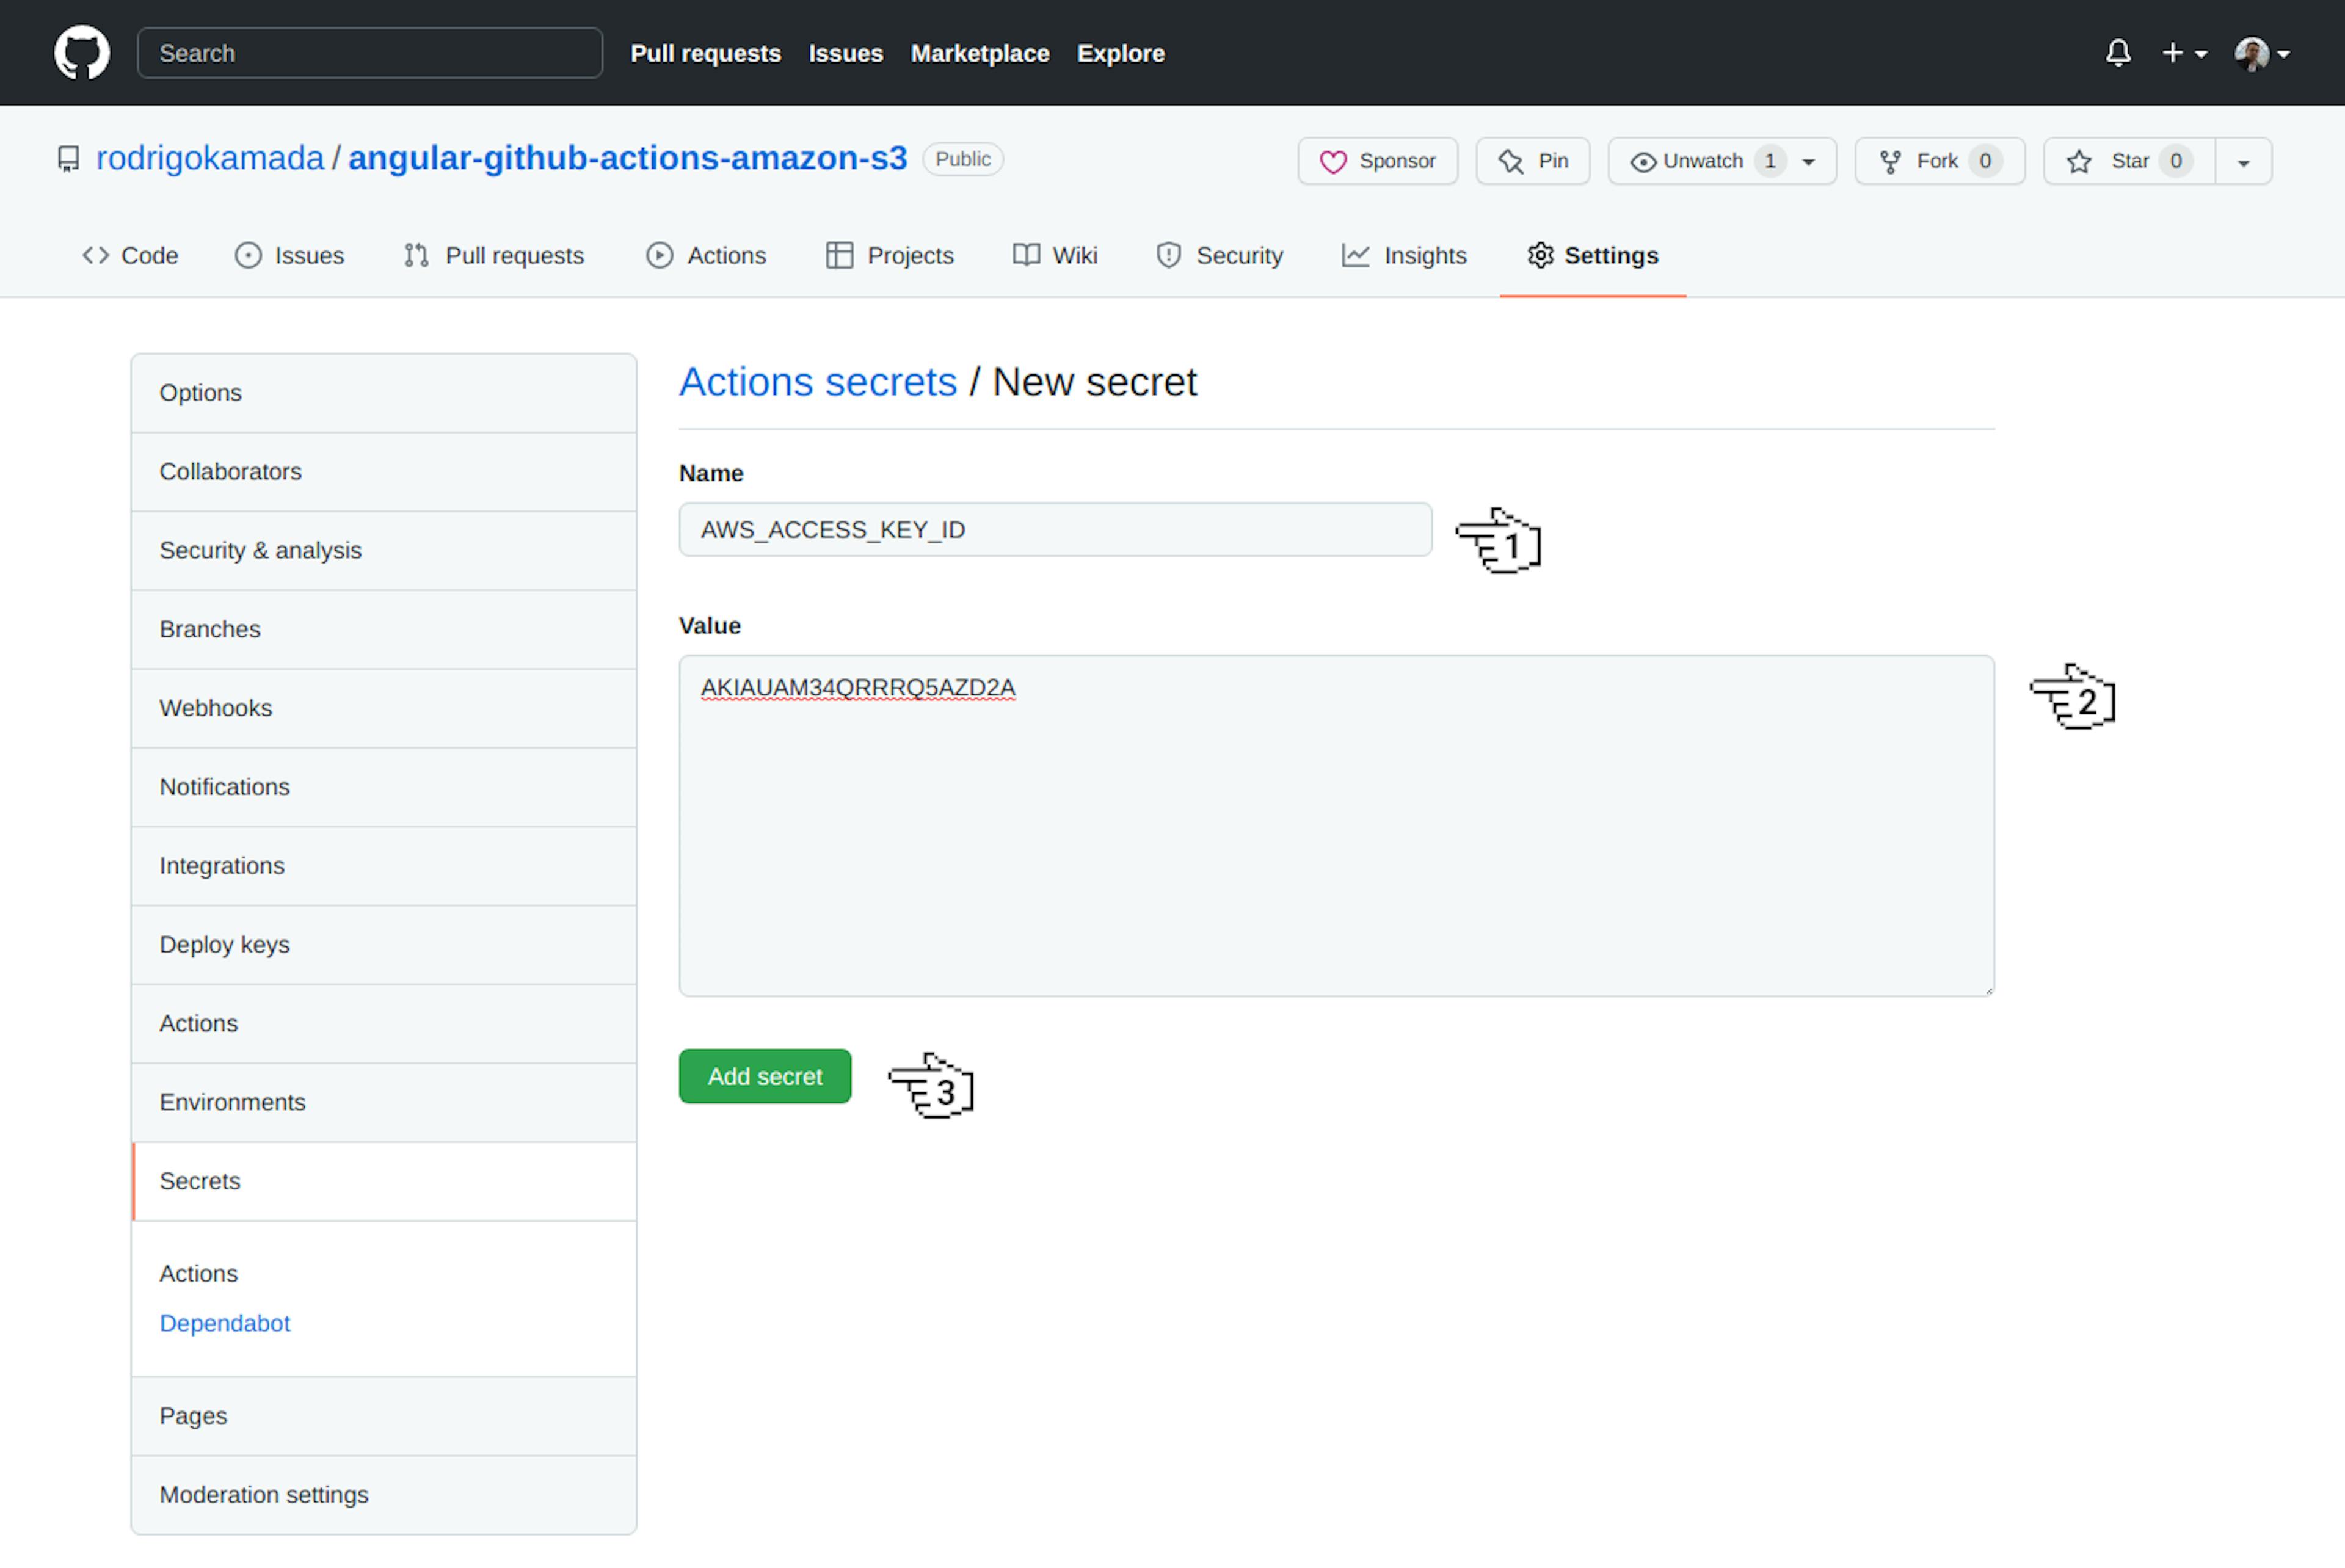This screenshot has width=2345, height=1568.
Task: Open Environments settings
Action: point(384,1103)
